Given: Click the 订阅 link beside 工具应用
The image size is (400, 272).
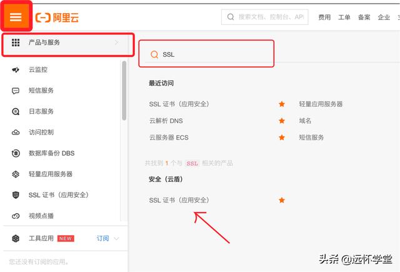Looking at the screenshot, I should click(102, 239).
